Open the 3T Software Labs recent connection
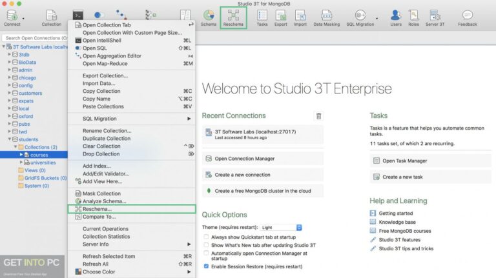Image resolution: width=496 pixels, height=278 pixels. tap(263, 134)
